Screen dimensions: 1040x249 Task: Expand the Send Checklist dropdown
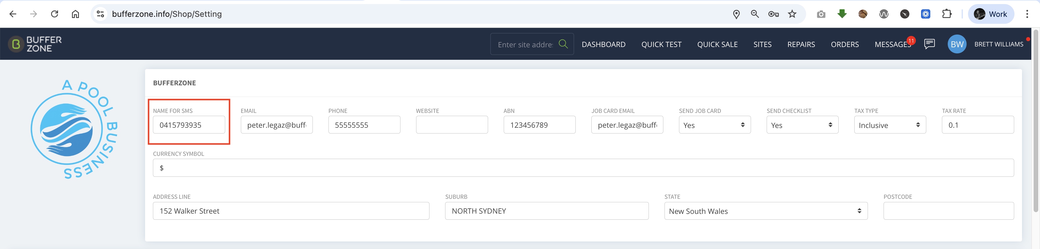(x=802, y=125)
